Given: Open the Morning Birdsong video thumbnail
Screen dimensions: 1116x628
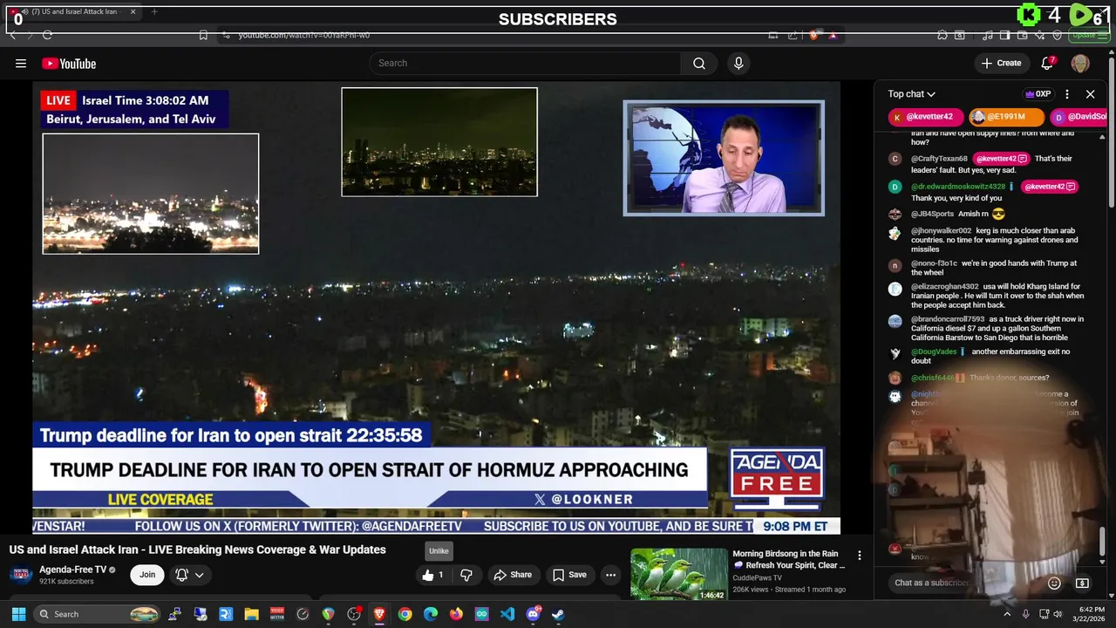Looking at the screenshot, I should pyautogui.click(x=679, y=574).
